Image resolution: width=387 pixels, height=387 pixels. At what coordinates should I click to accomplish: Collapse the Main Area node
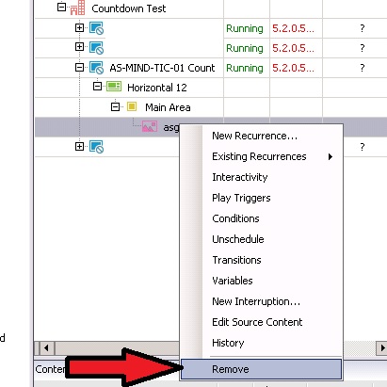click(x=116, y=107)
